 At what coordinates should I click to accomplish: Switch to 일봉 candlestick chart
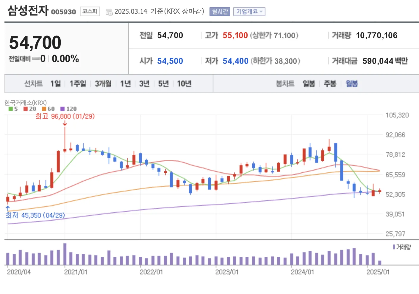(x=309, y=84)
